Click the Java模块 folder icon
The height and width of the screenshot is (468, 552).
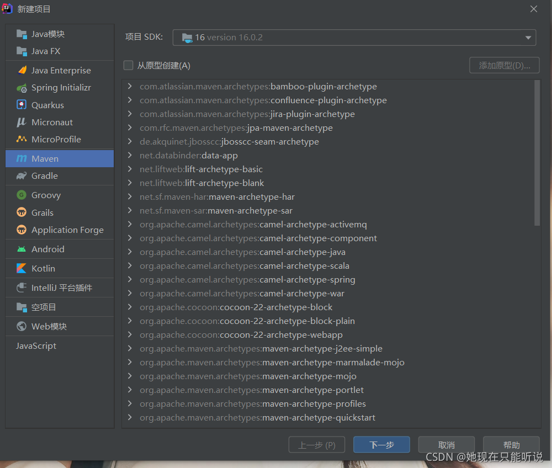[x=22, y=34]
